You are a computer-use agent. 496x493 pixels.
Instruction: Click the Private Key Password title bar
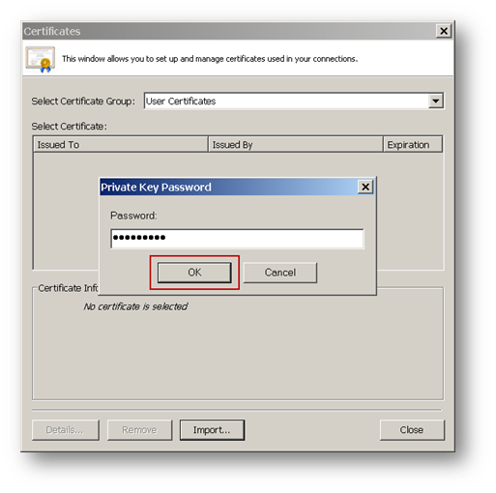(228, 187)
